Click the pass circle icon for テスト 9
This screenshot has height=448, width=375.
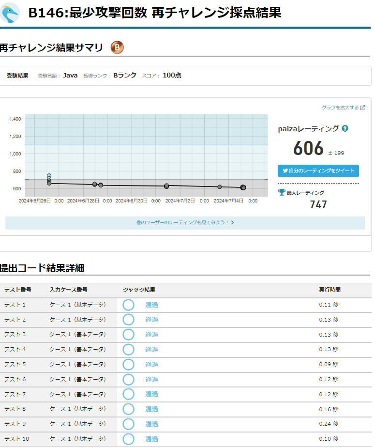click(128, 424)
